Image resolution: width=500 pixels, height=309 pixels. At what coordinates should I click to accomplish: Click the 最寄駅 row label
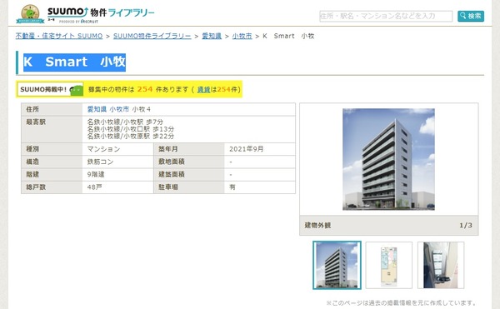[36, 122]
